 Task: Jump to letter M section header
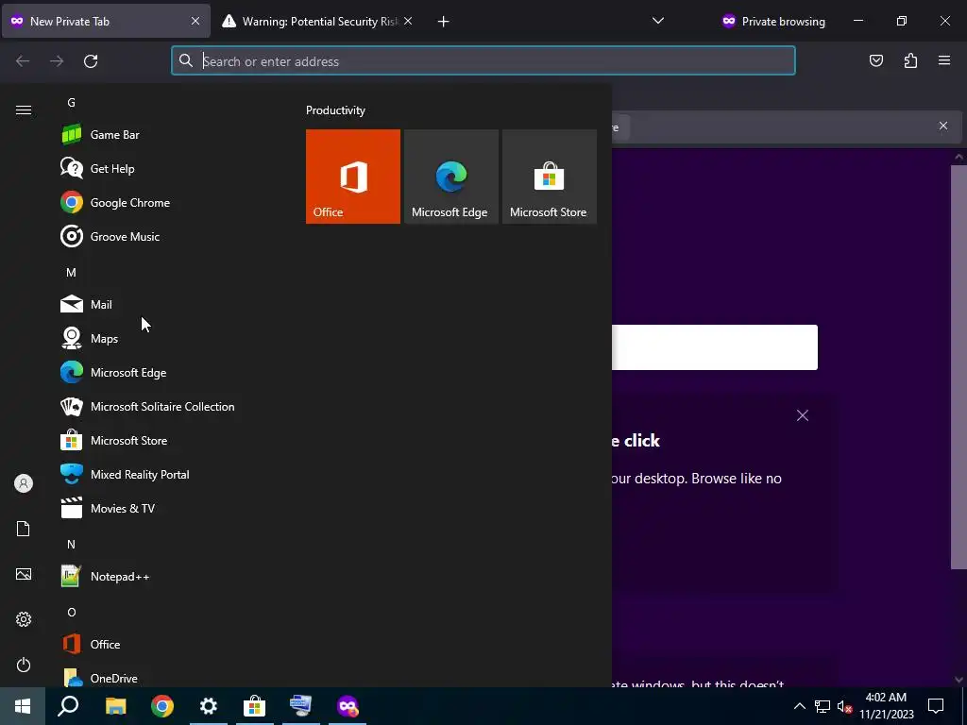(72, 272)
